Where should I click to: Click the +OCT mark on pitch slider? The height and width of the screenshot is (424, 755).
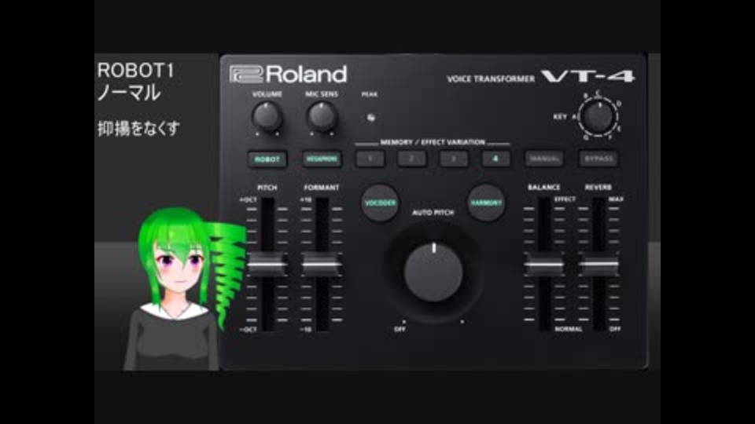[248, 199]
